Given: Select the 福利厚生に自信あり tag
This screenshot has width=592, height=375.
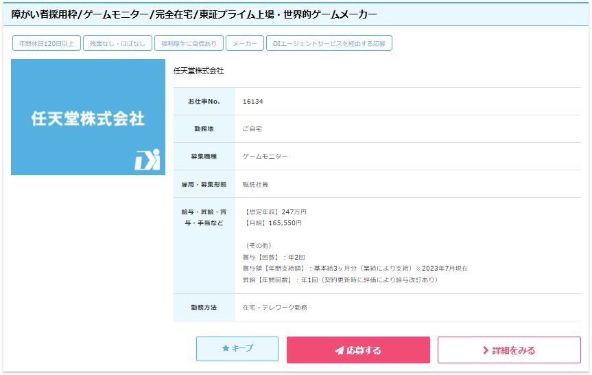Looking at the screenshot, I should click(x=189, y=43).
